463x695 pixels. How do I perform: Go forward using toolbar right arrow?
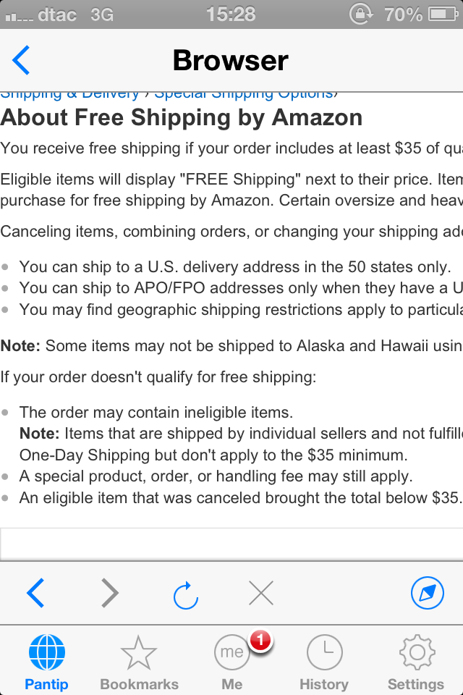[110, 593]
